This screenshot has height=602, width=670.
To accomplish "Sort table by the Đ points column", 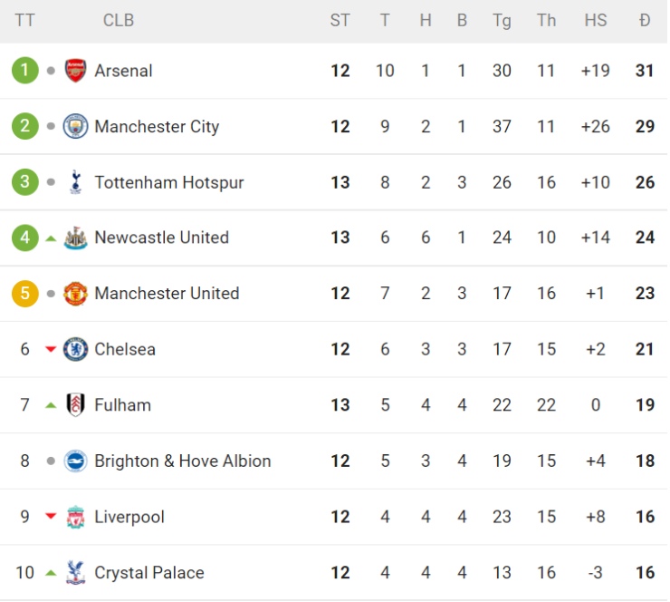I will pos(645,20).
